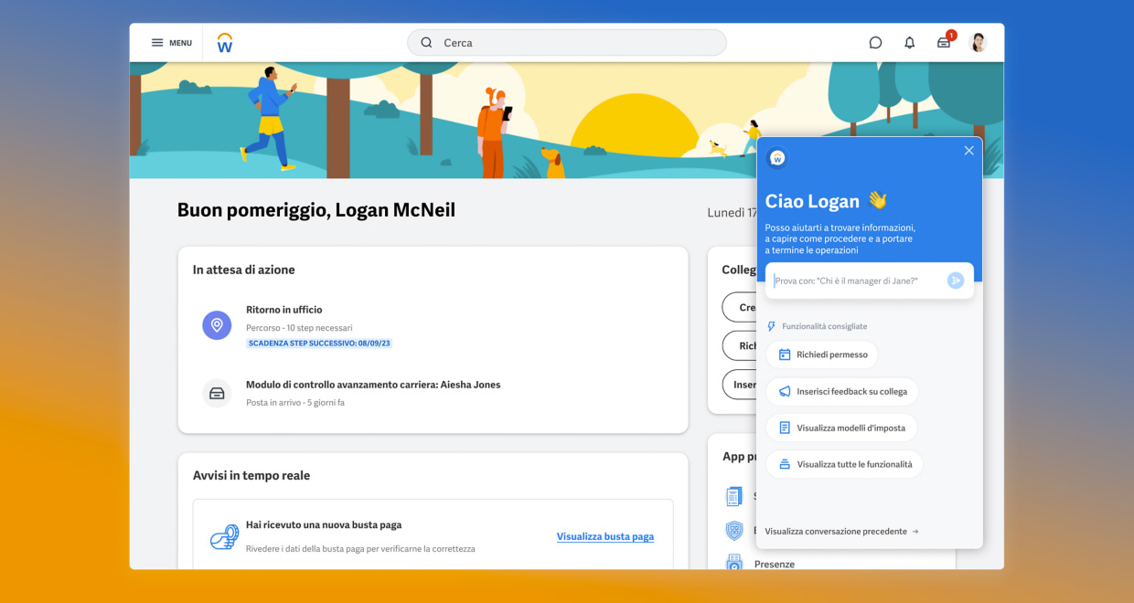Click the Cerca search field
Screen dimensions: 1134x603
tap(567, 43)
